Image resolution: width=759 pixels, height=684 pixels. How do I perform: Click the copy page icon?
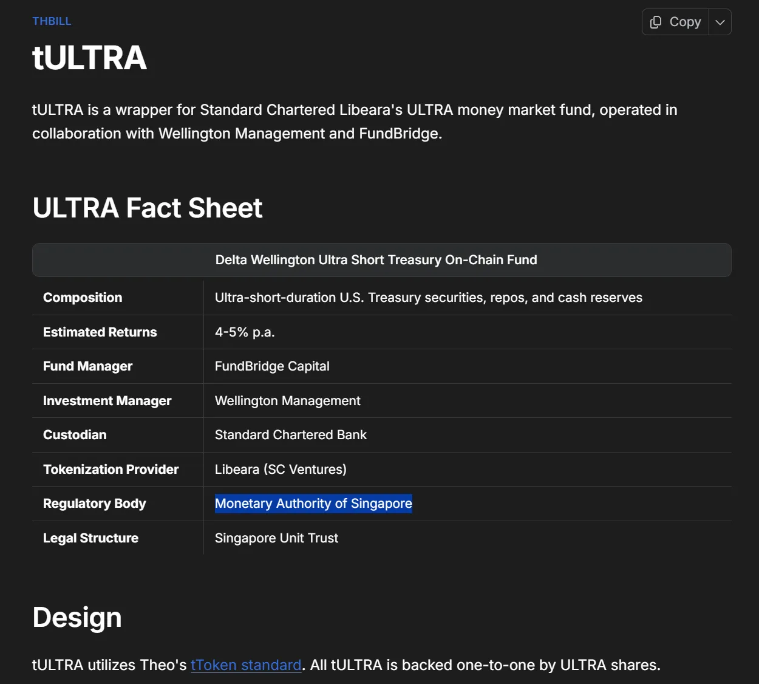656,22
